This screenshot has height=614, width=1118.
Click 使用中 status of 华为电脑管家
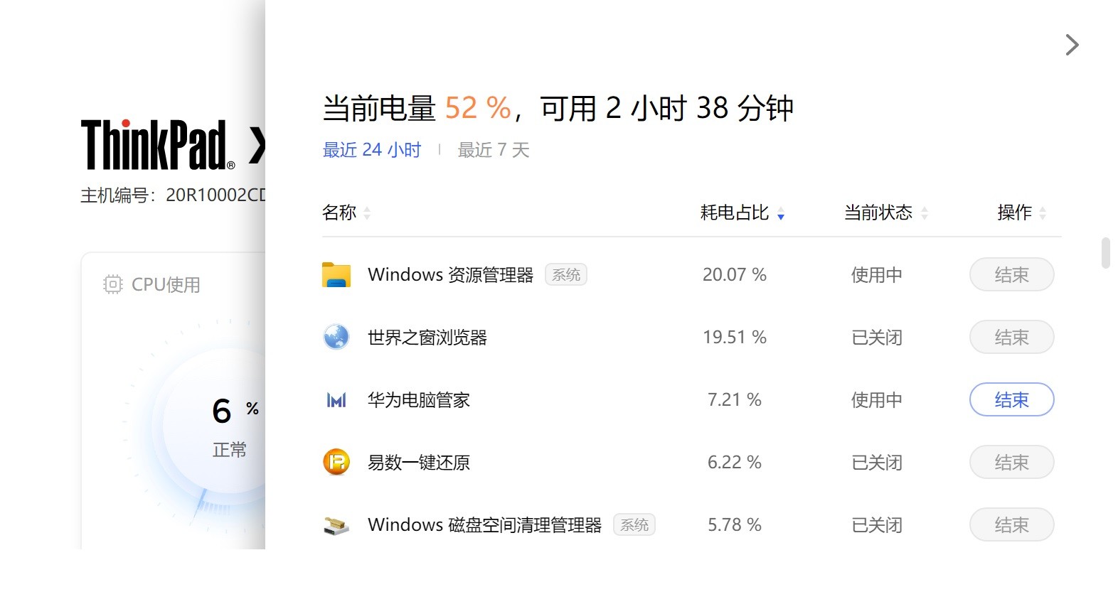coord(877,400)
